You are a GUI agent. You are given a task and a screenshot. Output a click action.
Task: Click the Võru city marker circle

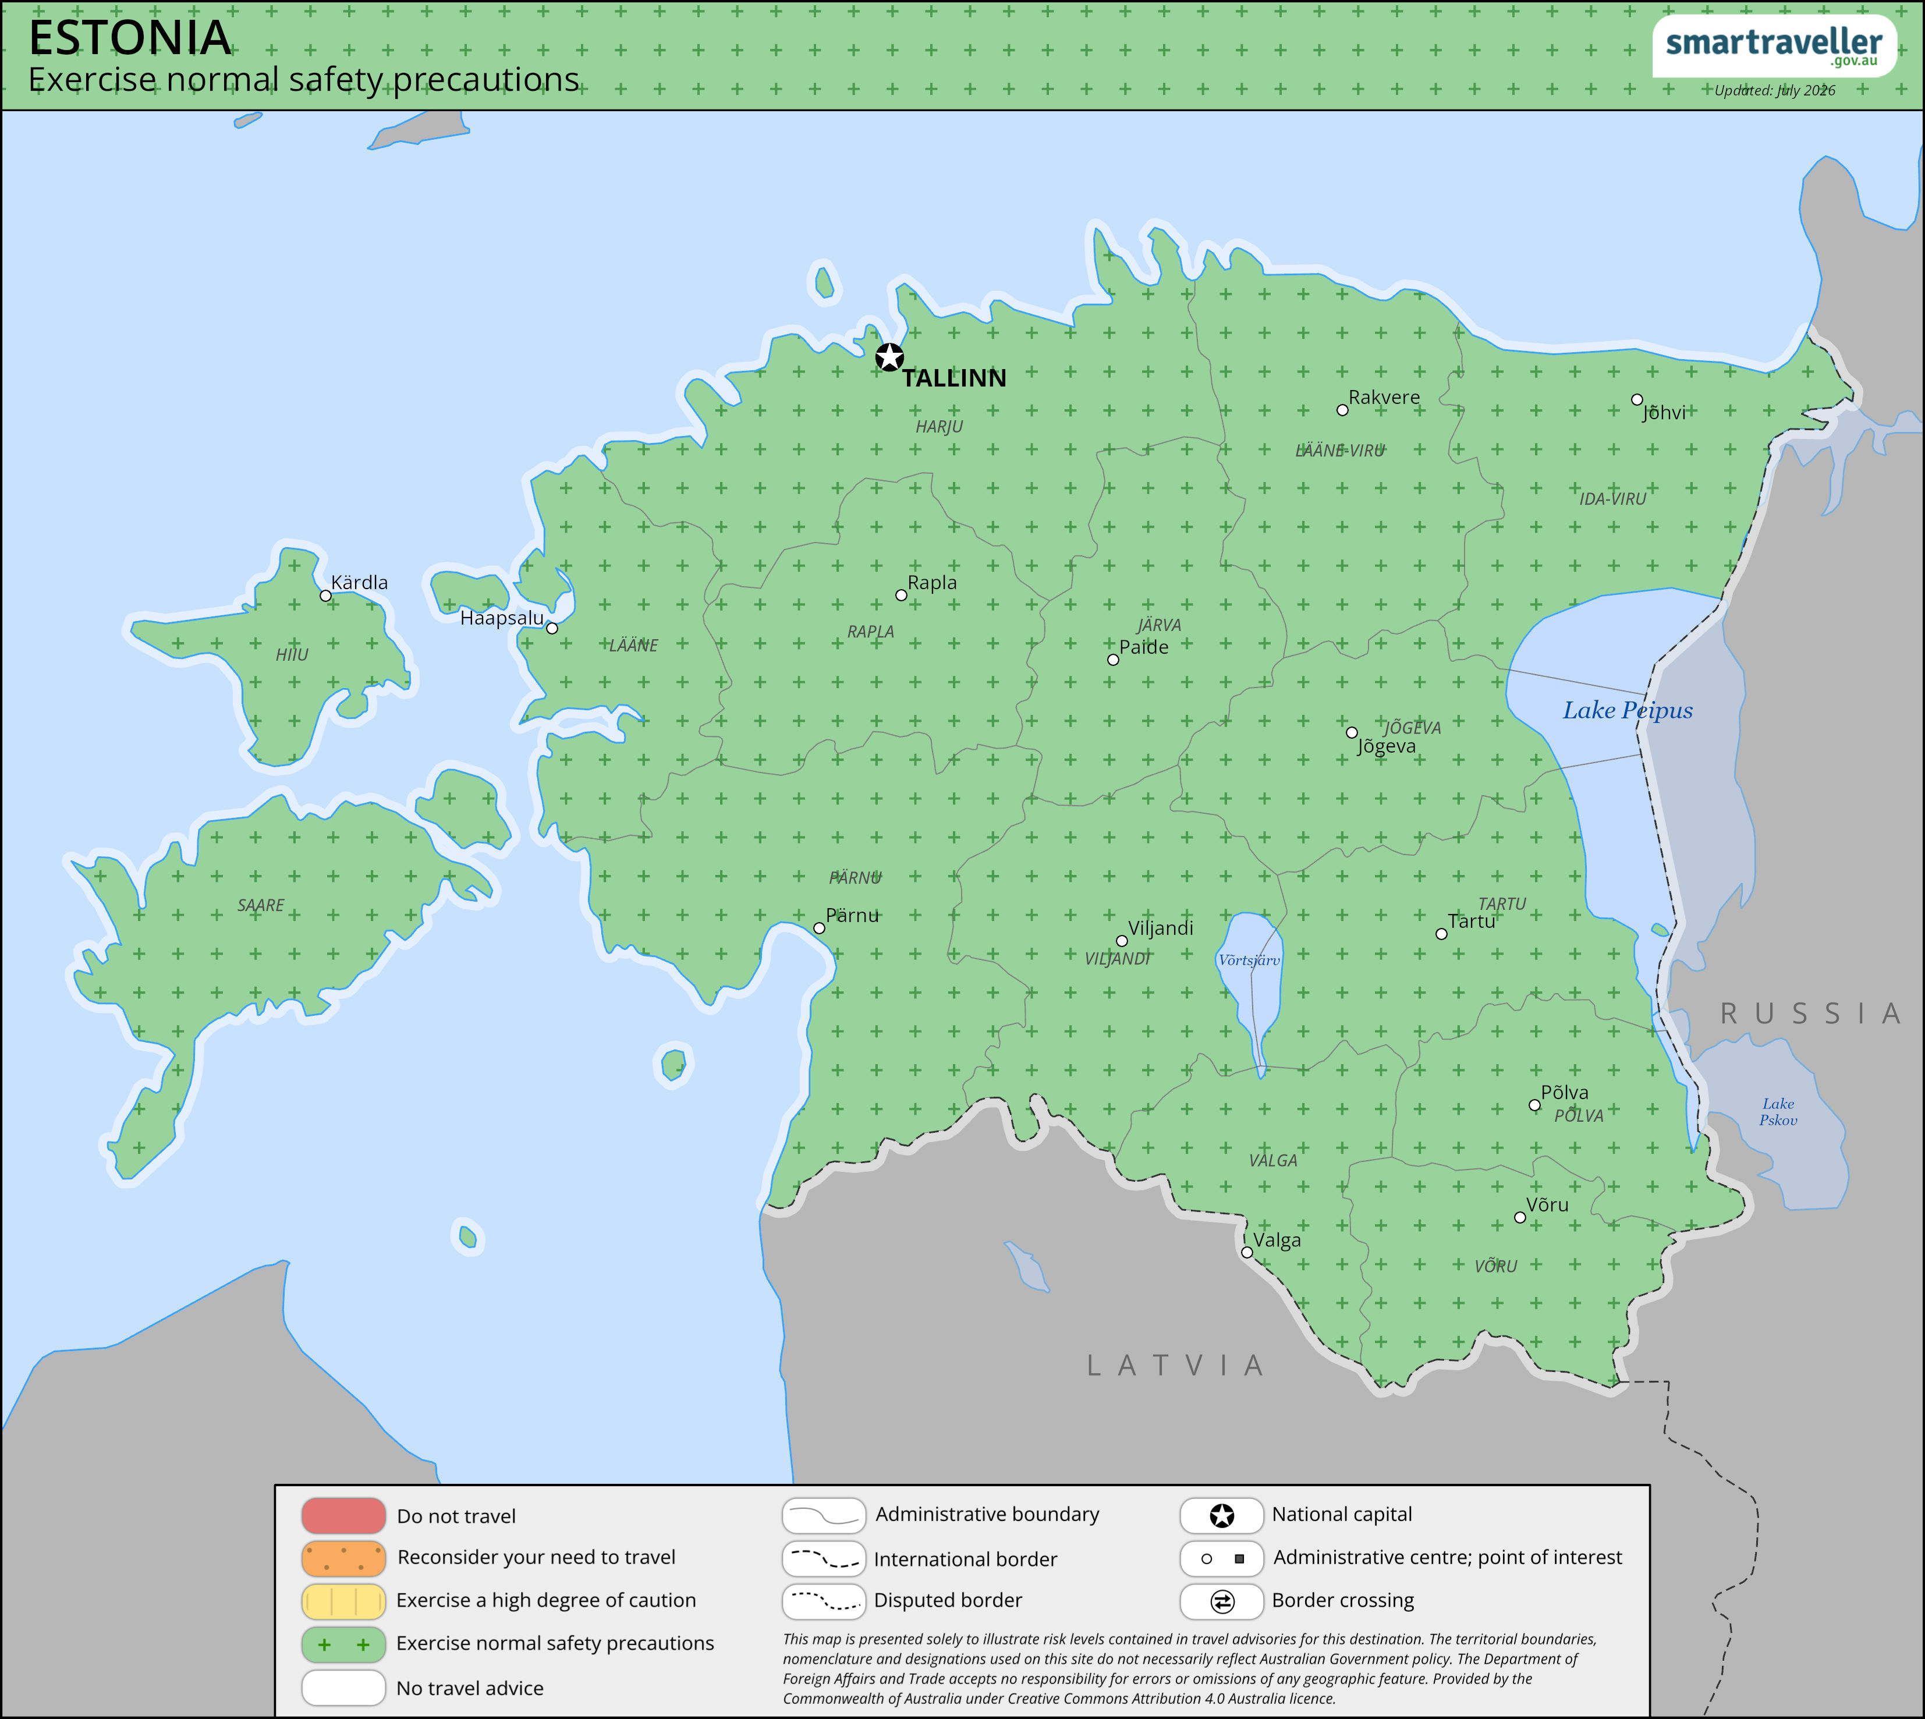(1520, 1217)
